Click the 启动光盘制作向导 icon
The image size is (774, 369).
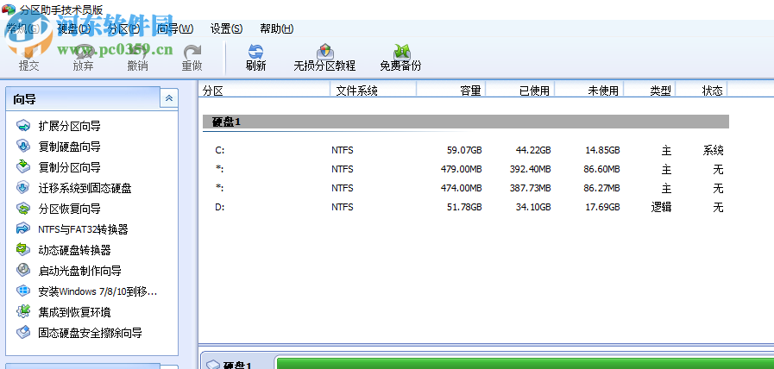pos(23,271)
